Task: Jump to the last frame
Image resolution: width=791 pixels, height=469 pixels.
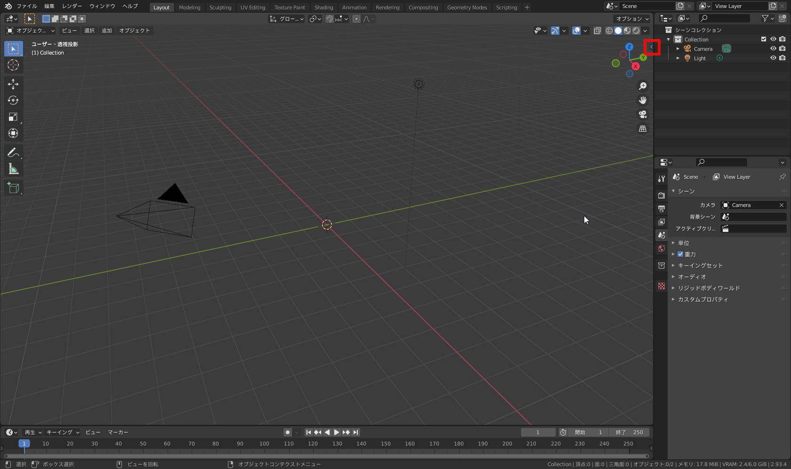Action: (356, 432)
